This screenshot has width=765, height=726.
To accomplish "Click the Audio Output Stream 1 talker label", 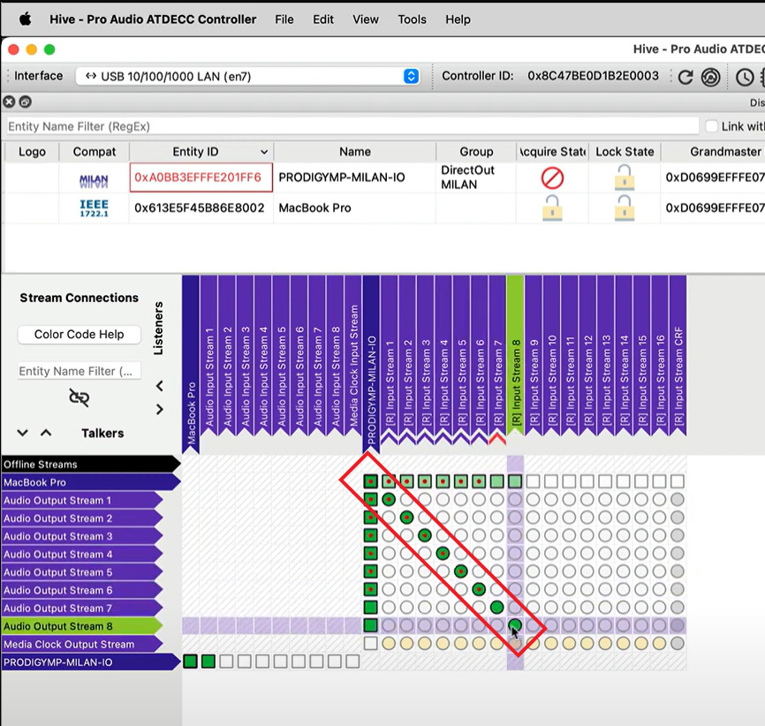I will [x=82, y=500].
